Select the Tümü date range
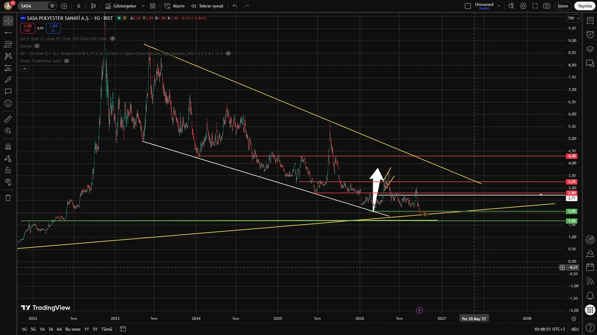597x335 pixels. point(106,329)
